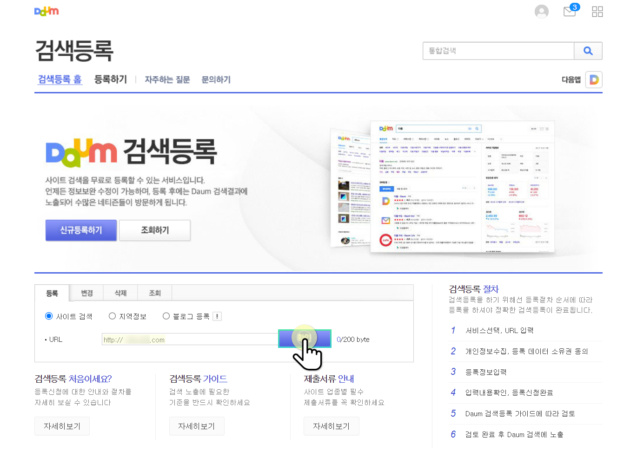Click the 다음앱 text label
The image size is (637, 458).
coord(571,79)
